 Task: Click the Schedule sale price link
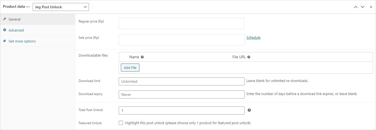point(253,37)
